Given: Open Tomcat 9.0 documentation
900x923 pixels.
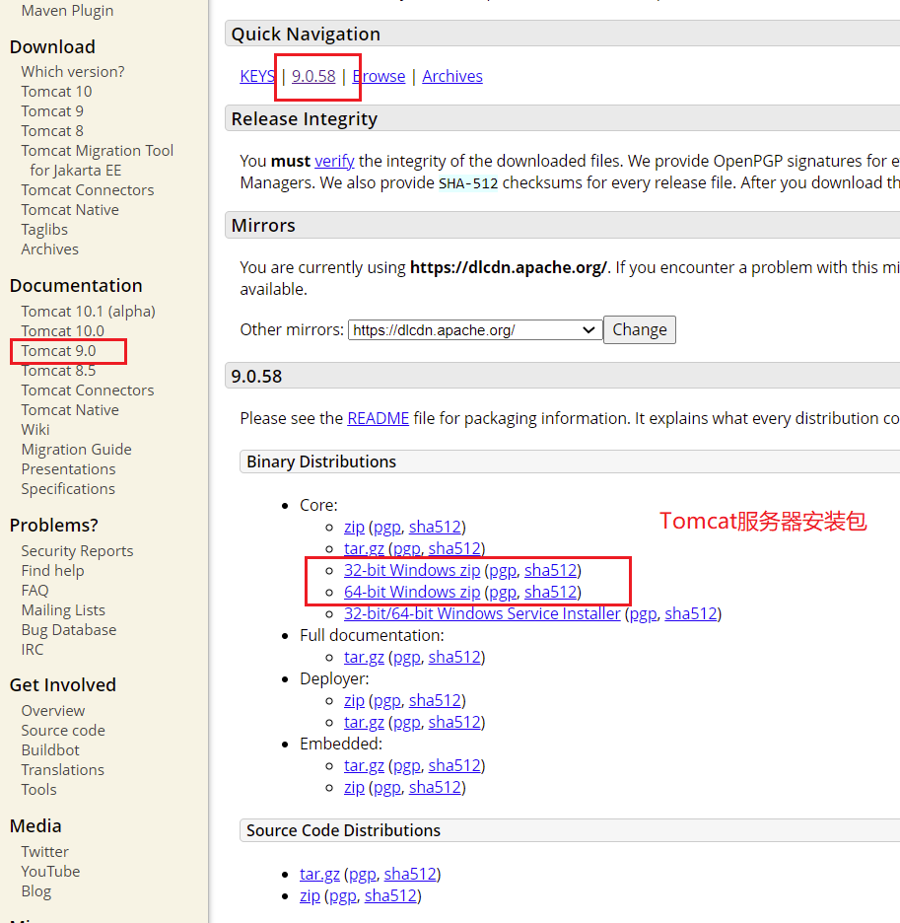Looking at the screenshot, I should (58, 351).
